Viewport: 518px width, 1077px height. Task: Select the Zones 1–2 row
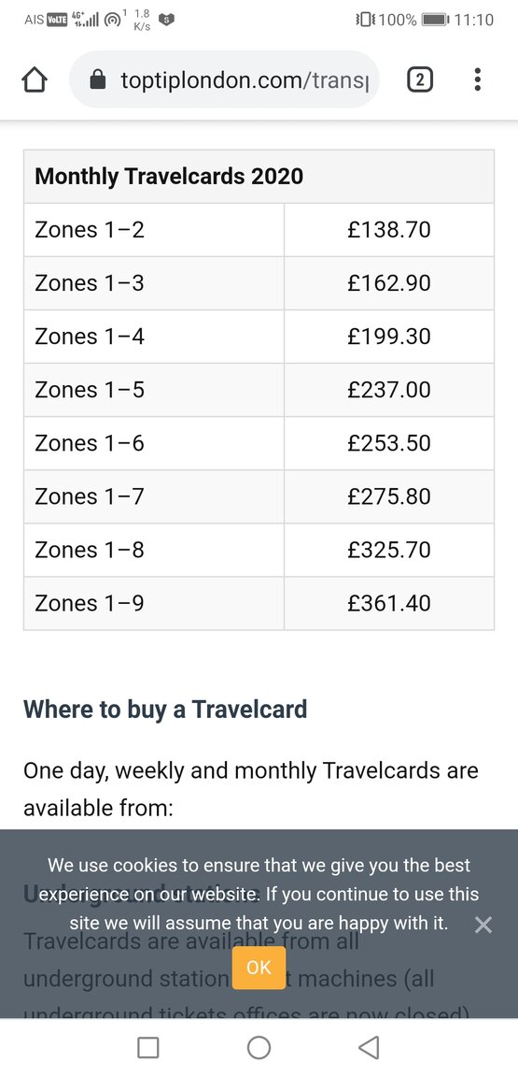coord(259,229)
